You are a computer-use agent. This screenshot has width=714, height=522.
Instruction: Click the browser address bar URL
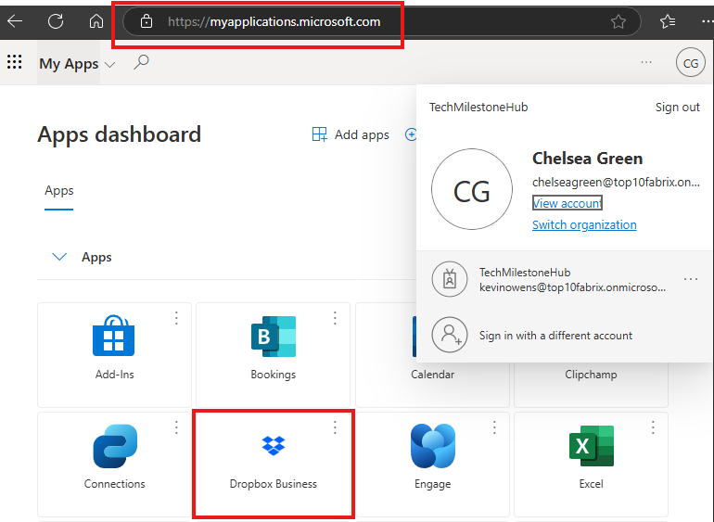click(274, 21)
